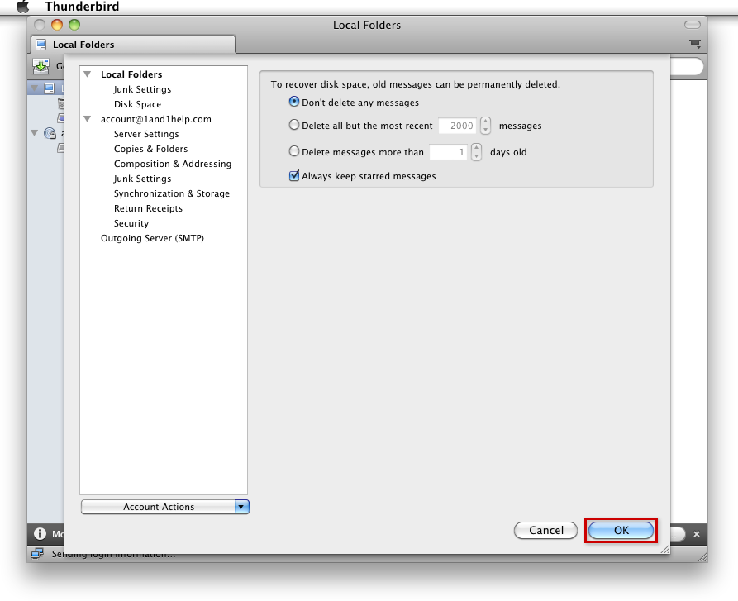
Task: Open Outgoing Server (SMTP) settings
Action: click(153, 238)
